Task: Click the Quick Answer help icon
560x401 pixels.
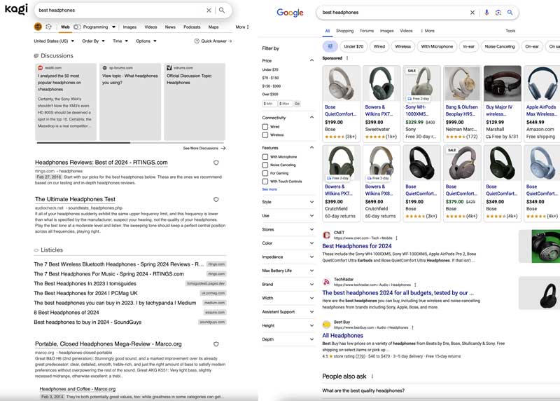Action: (x=197, y=41)
